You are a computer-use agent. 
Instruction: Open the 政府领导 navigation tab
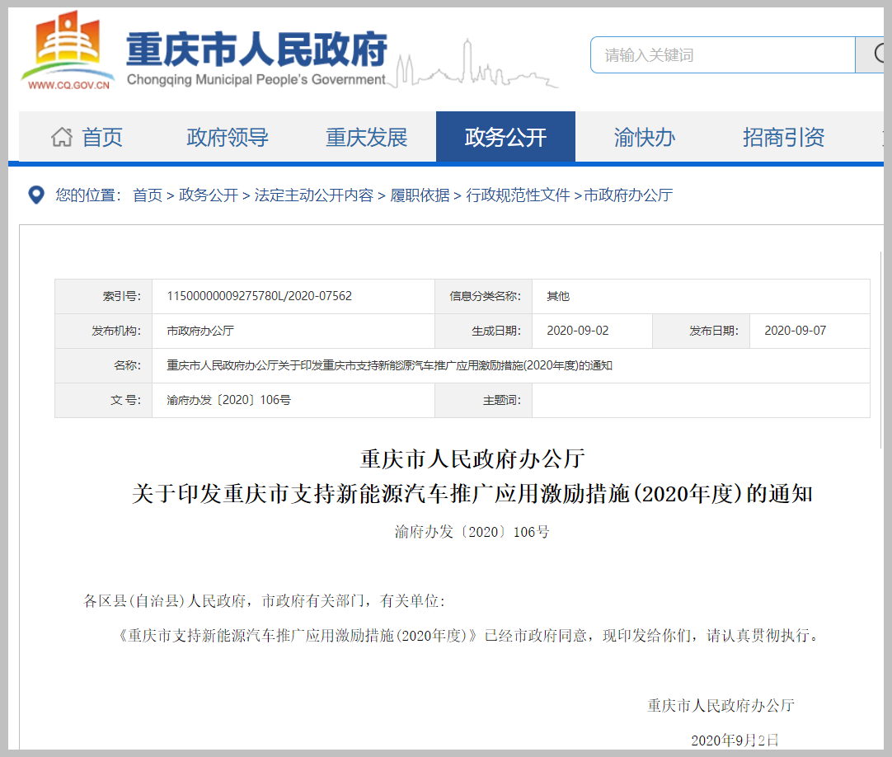pyautogui.click(x=227, y=137)
